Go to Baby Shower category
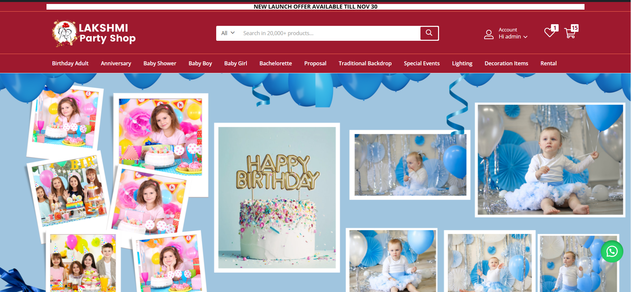The height and width of the screenshot is (292, 631). coord(160,63)
